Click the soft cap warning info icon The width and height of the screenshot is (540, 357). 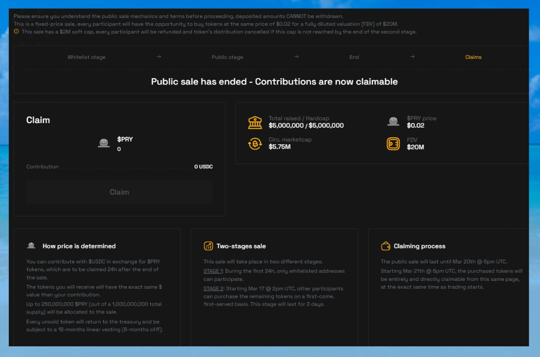pyautogui.click(x=16, y=32)
